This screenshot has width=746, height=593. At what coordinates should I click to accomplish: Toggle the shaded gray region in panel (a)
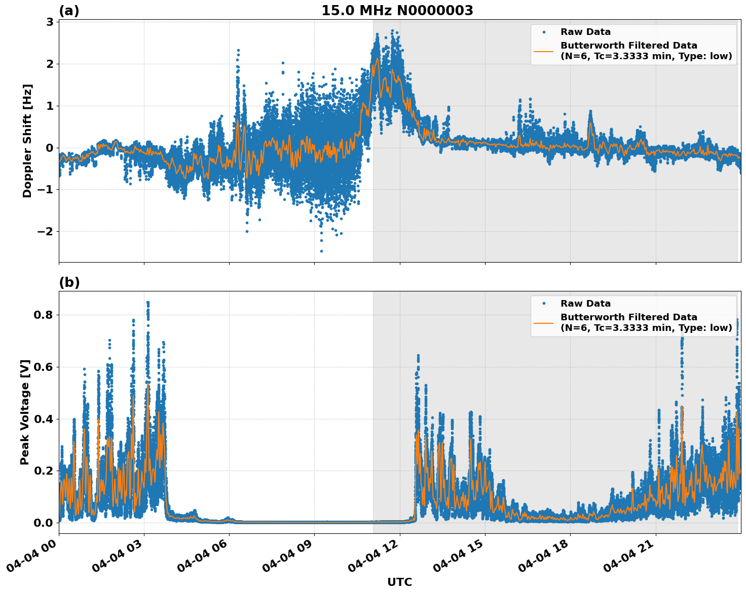pos(557,228)
